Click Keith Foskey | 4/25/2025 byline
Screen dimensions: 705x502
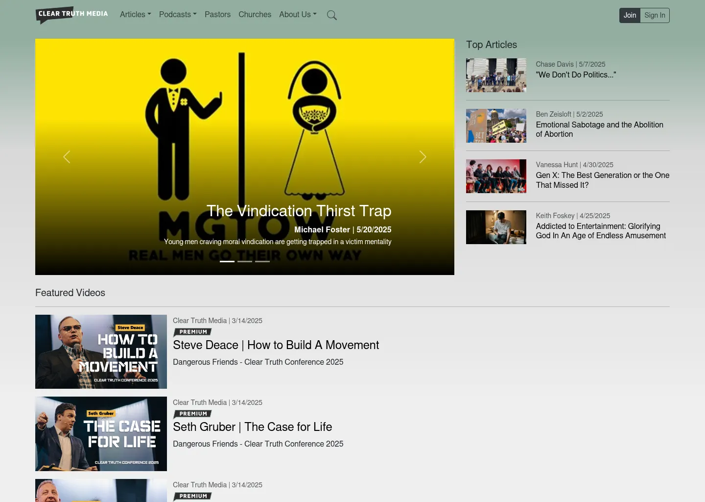pos(573,216)
